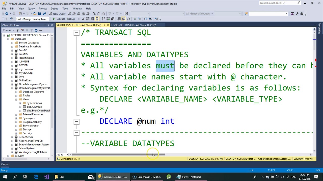Toggle Include Actual Execution Plan
Viewport: 323px width, 181px height.
pyautogui.click(x=103, y=19)
